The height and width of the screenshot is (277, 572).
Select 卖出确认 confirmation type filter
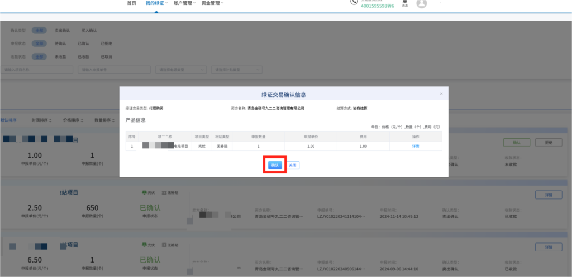pyautogui.click(x=62, y=31)
